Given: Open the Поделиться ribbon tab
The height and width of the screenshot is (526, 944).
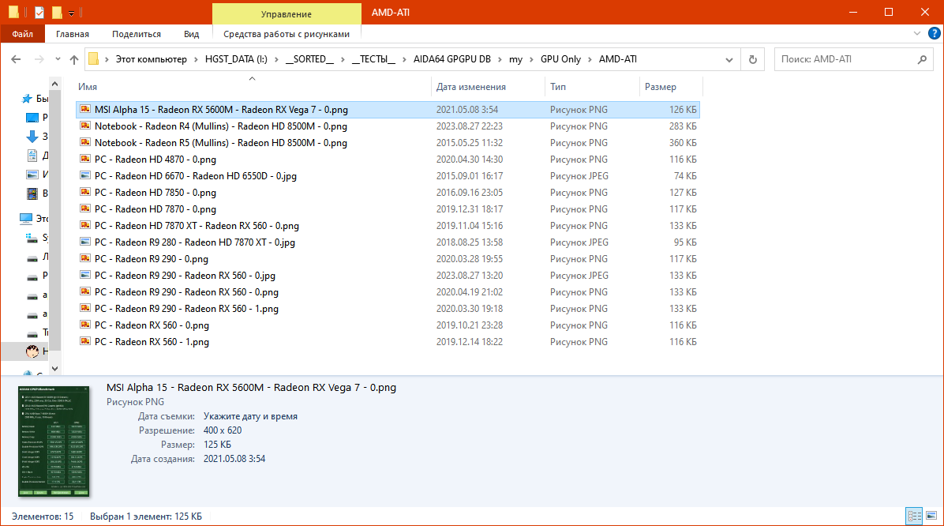Looking at the screenshot, I should [136, 34].
